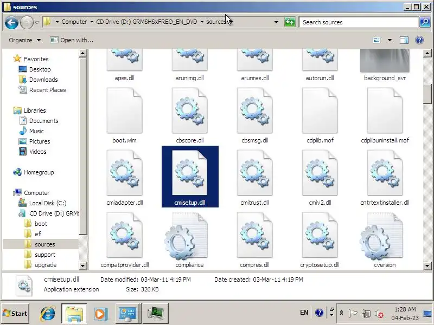Select the boot.wim file icon
Viewport: 434px width, 325px height.
(x=125, y=110)
